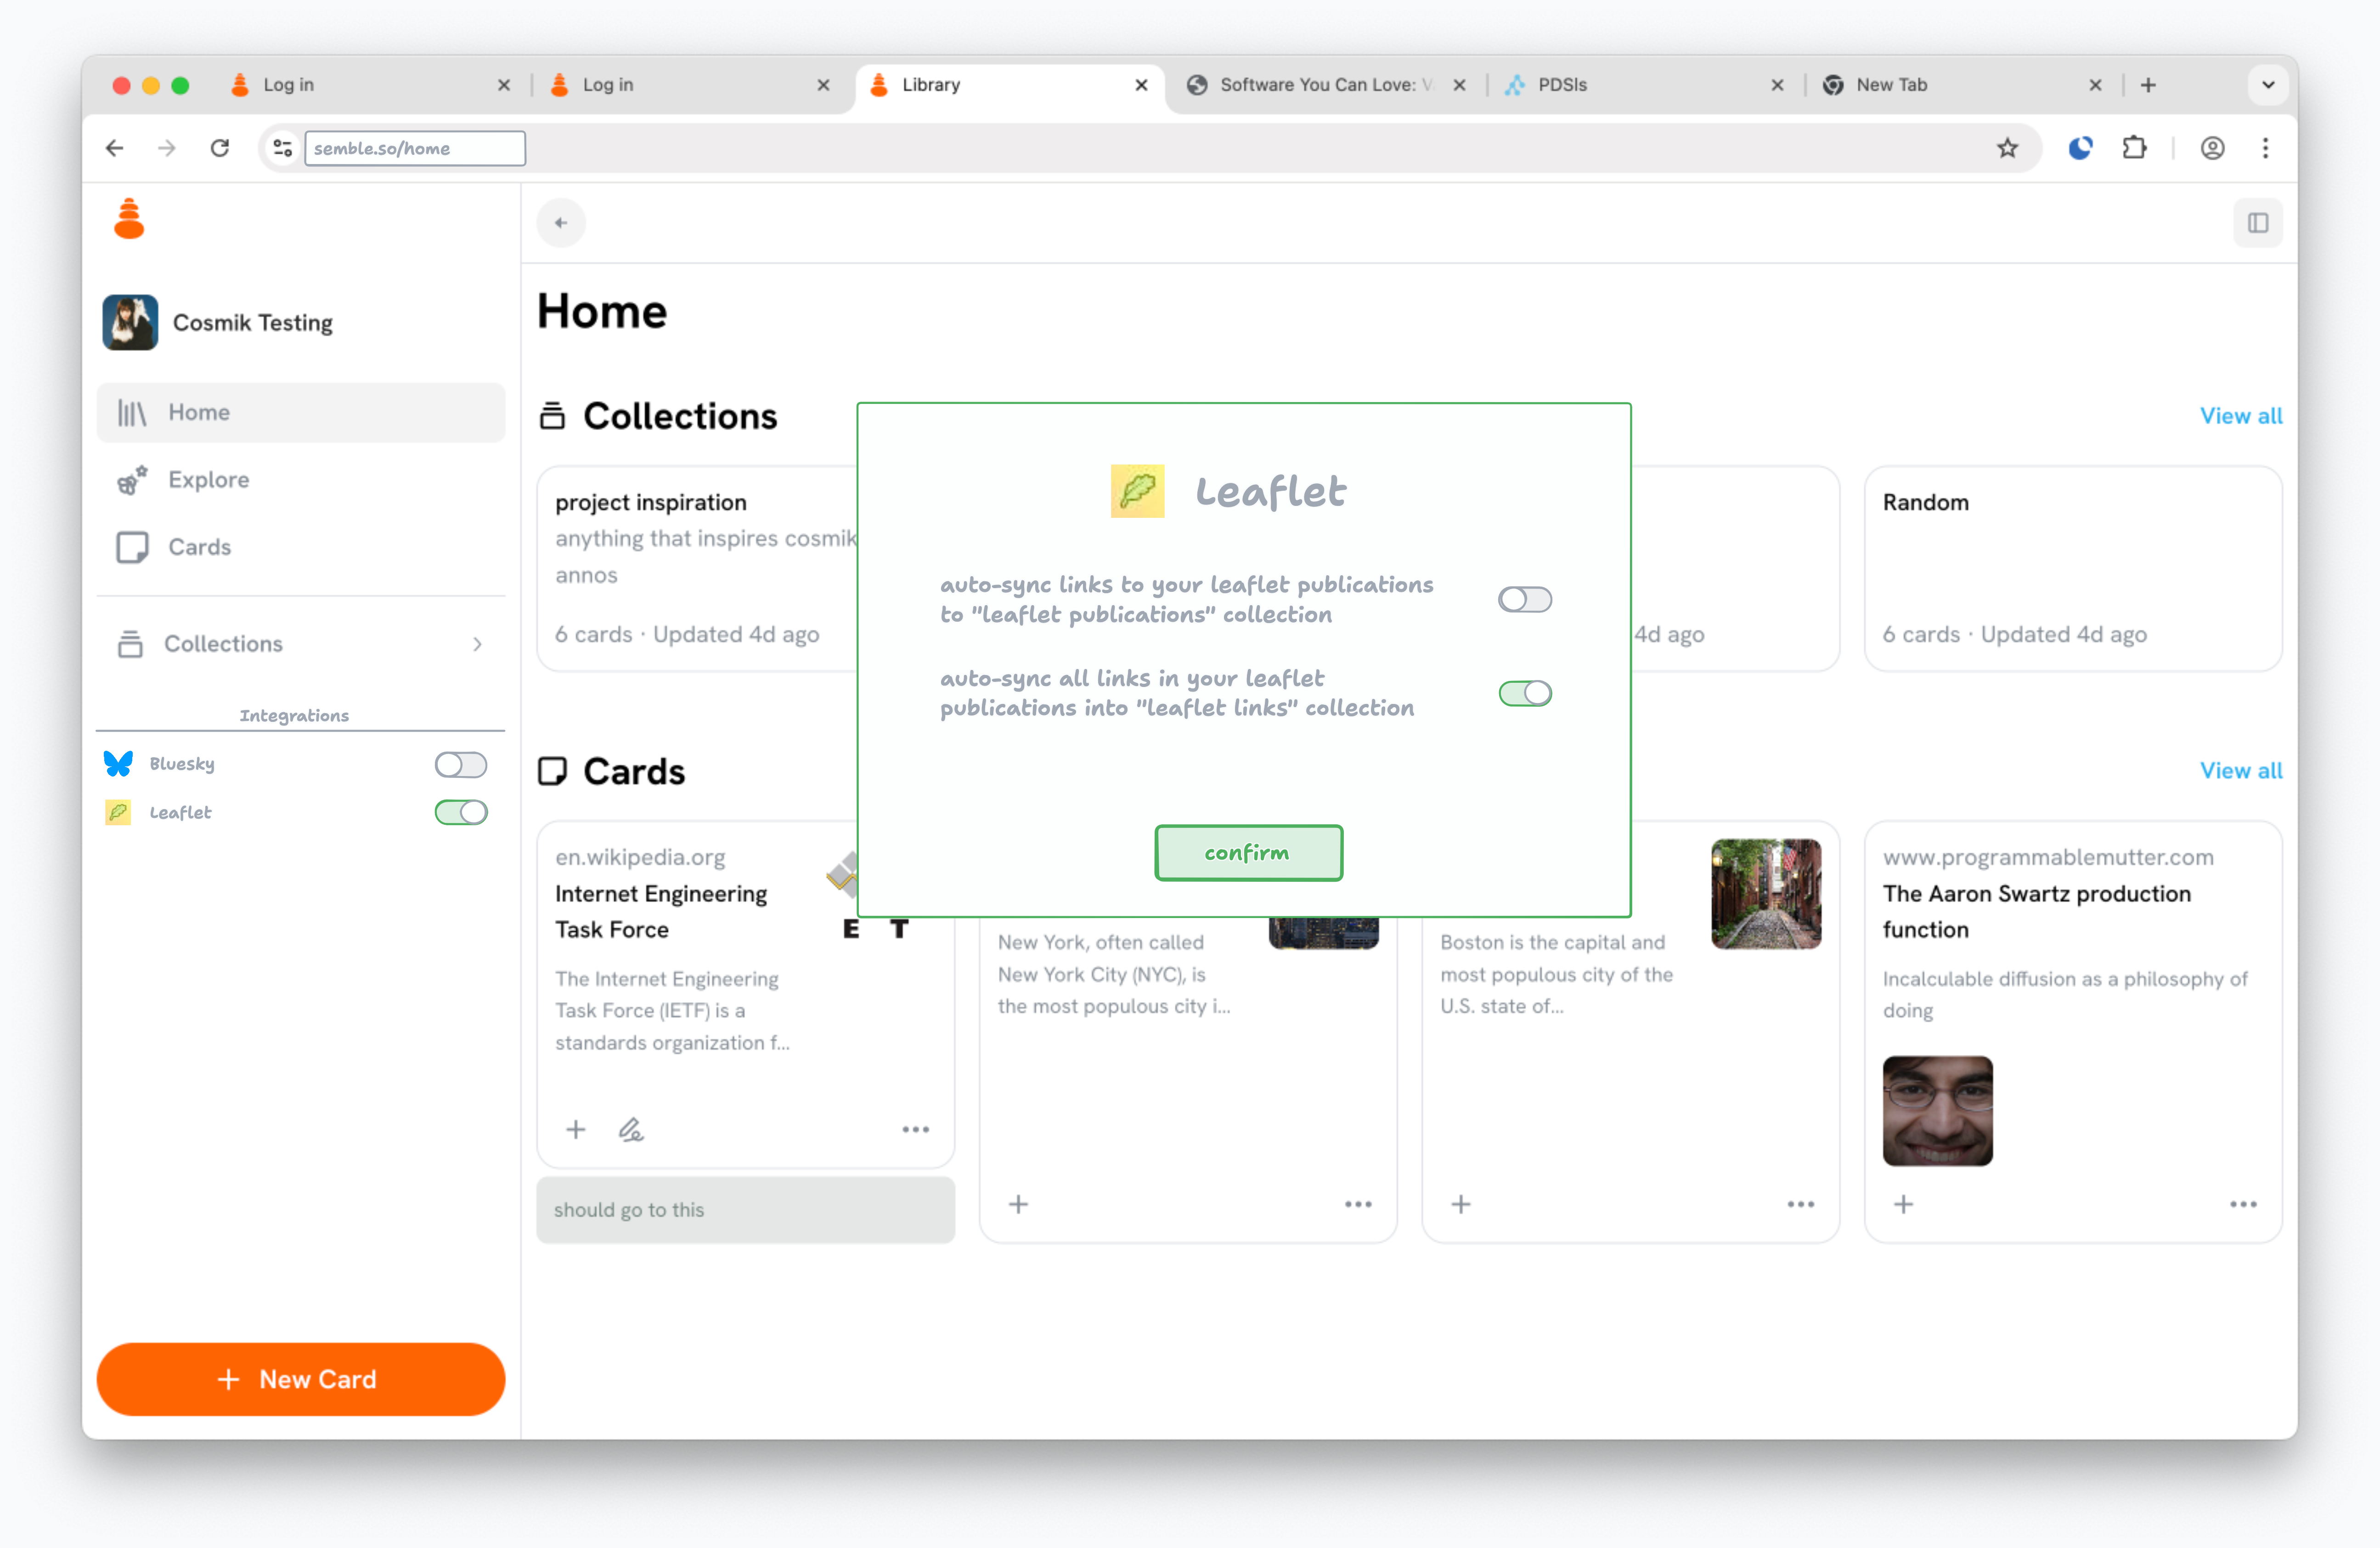Open Chrome three-dot menu
Screen dimensions: 2380x1548
tap(2265, 148)
